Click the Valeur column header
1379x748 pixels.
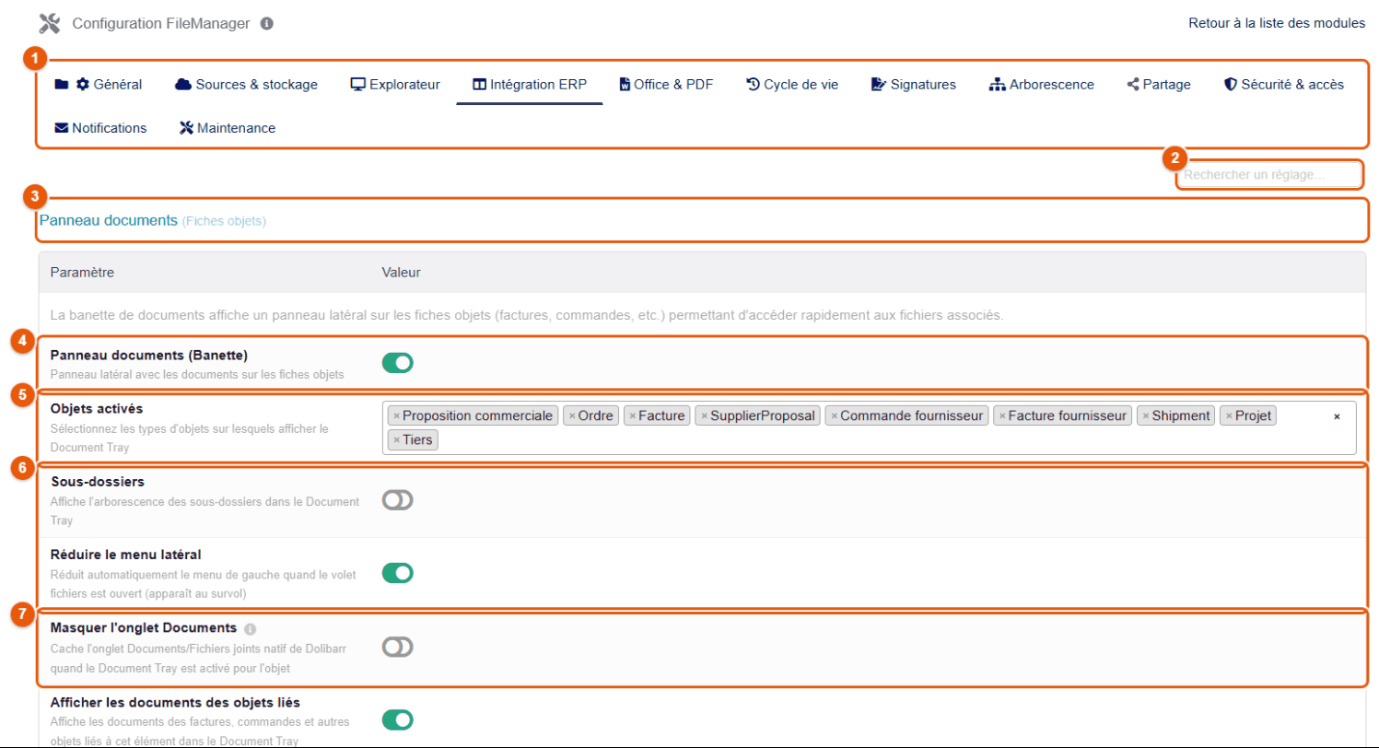pyautogui.click(x=403, y=272)
